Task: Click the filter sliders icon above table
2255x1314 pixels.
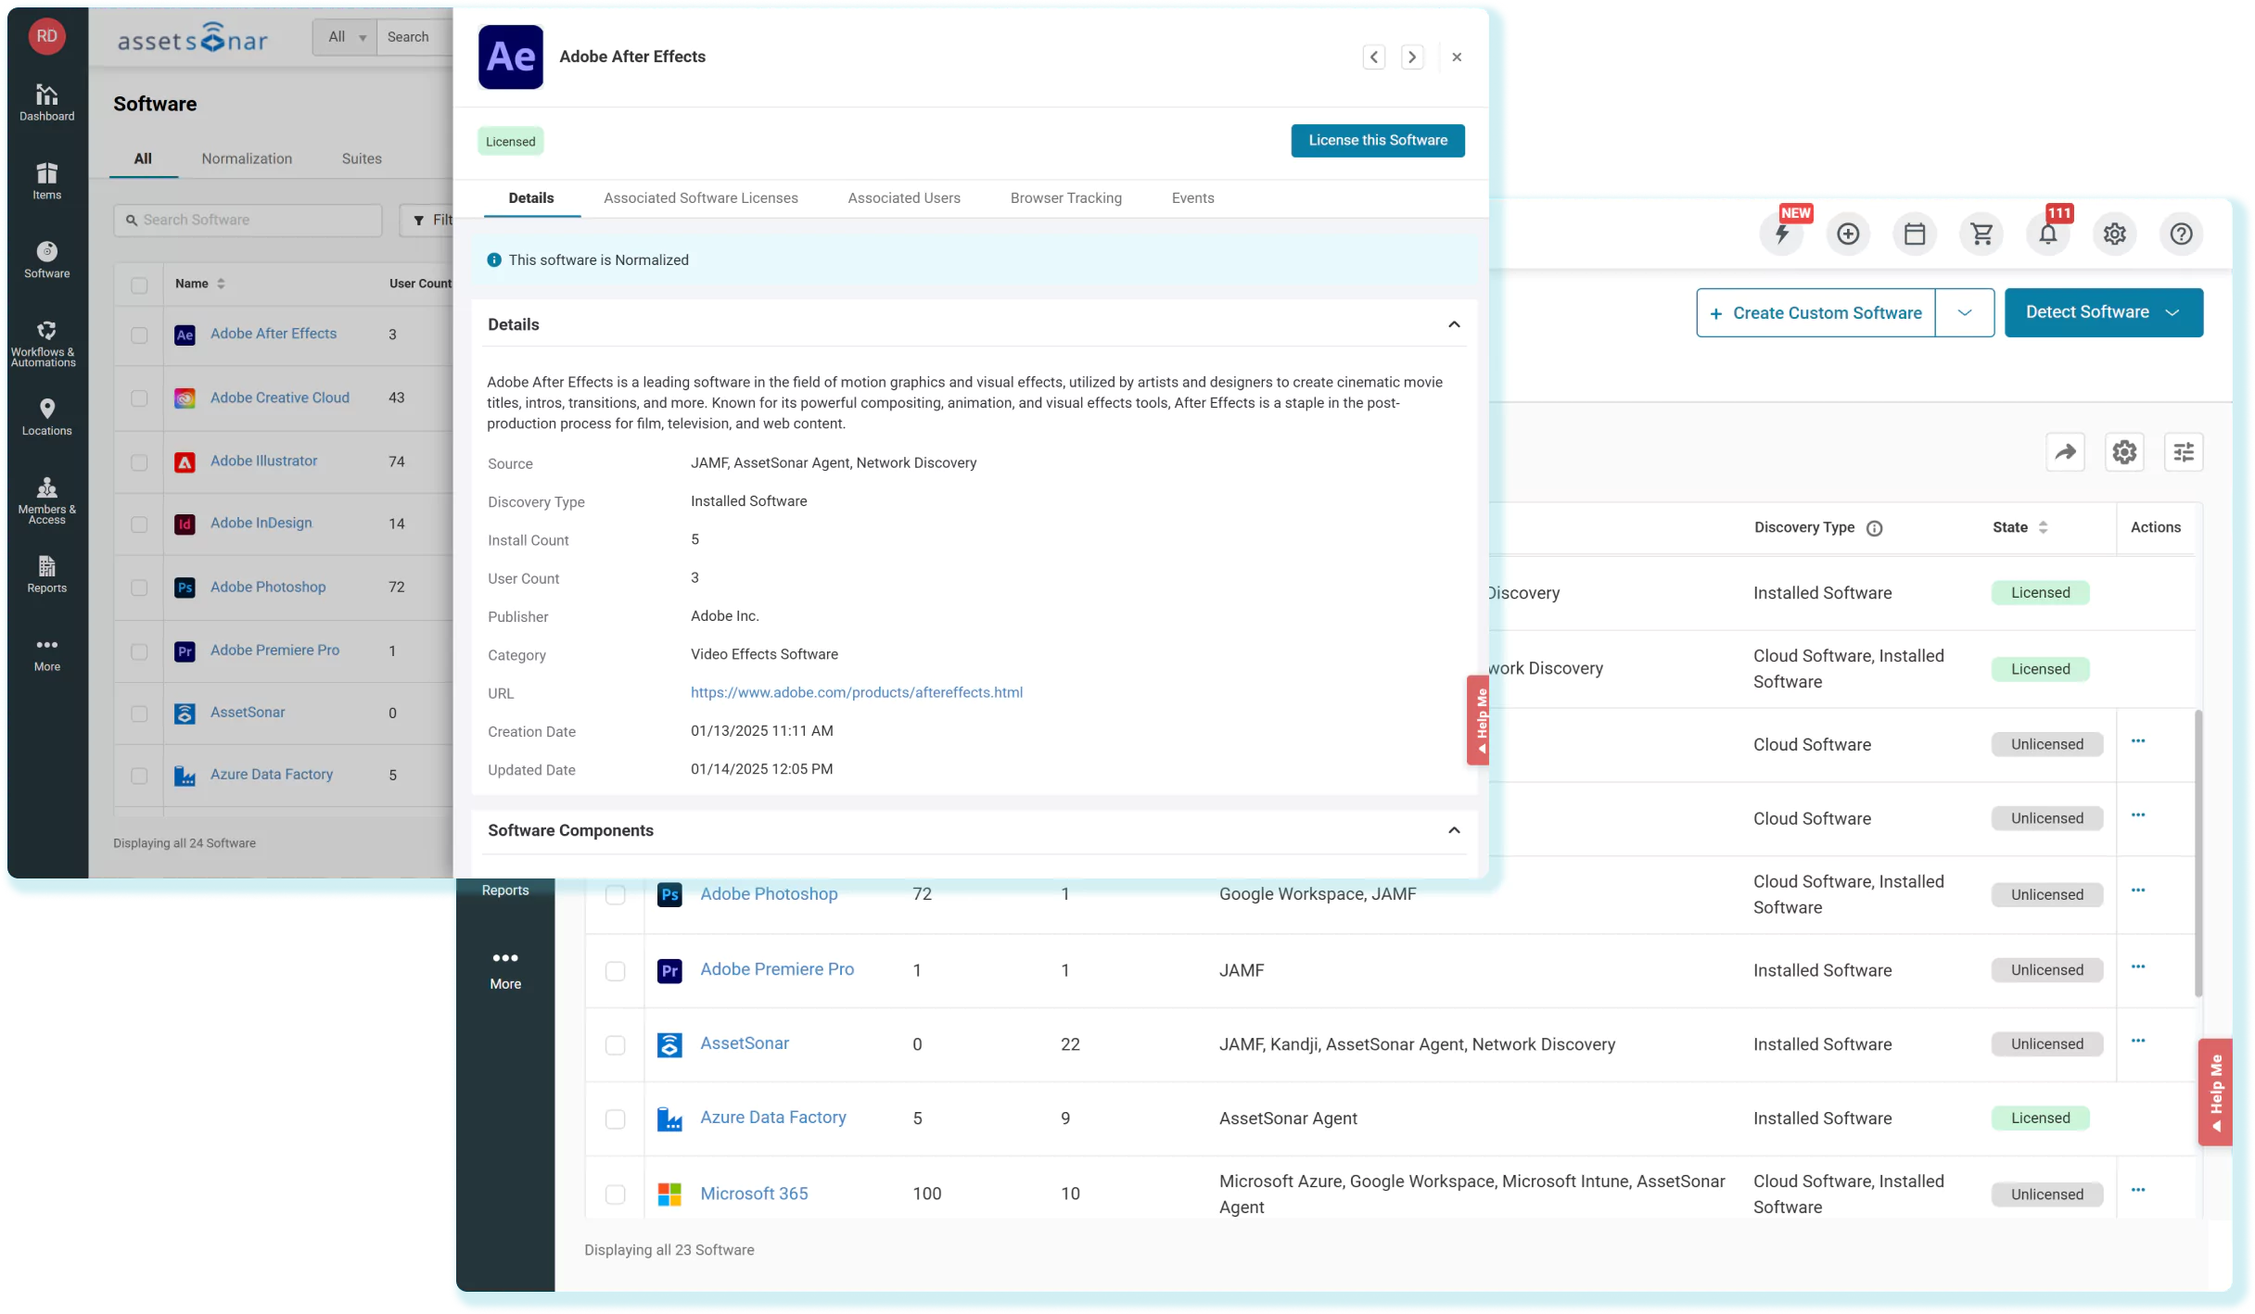Action: point(2185,452)
